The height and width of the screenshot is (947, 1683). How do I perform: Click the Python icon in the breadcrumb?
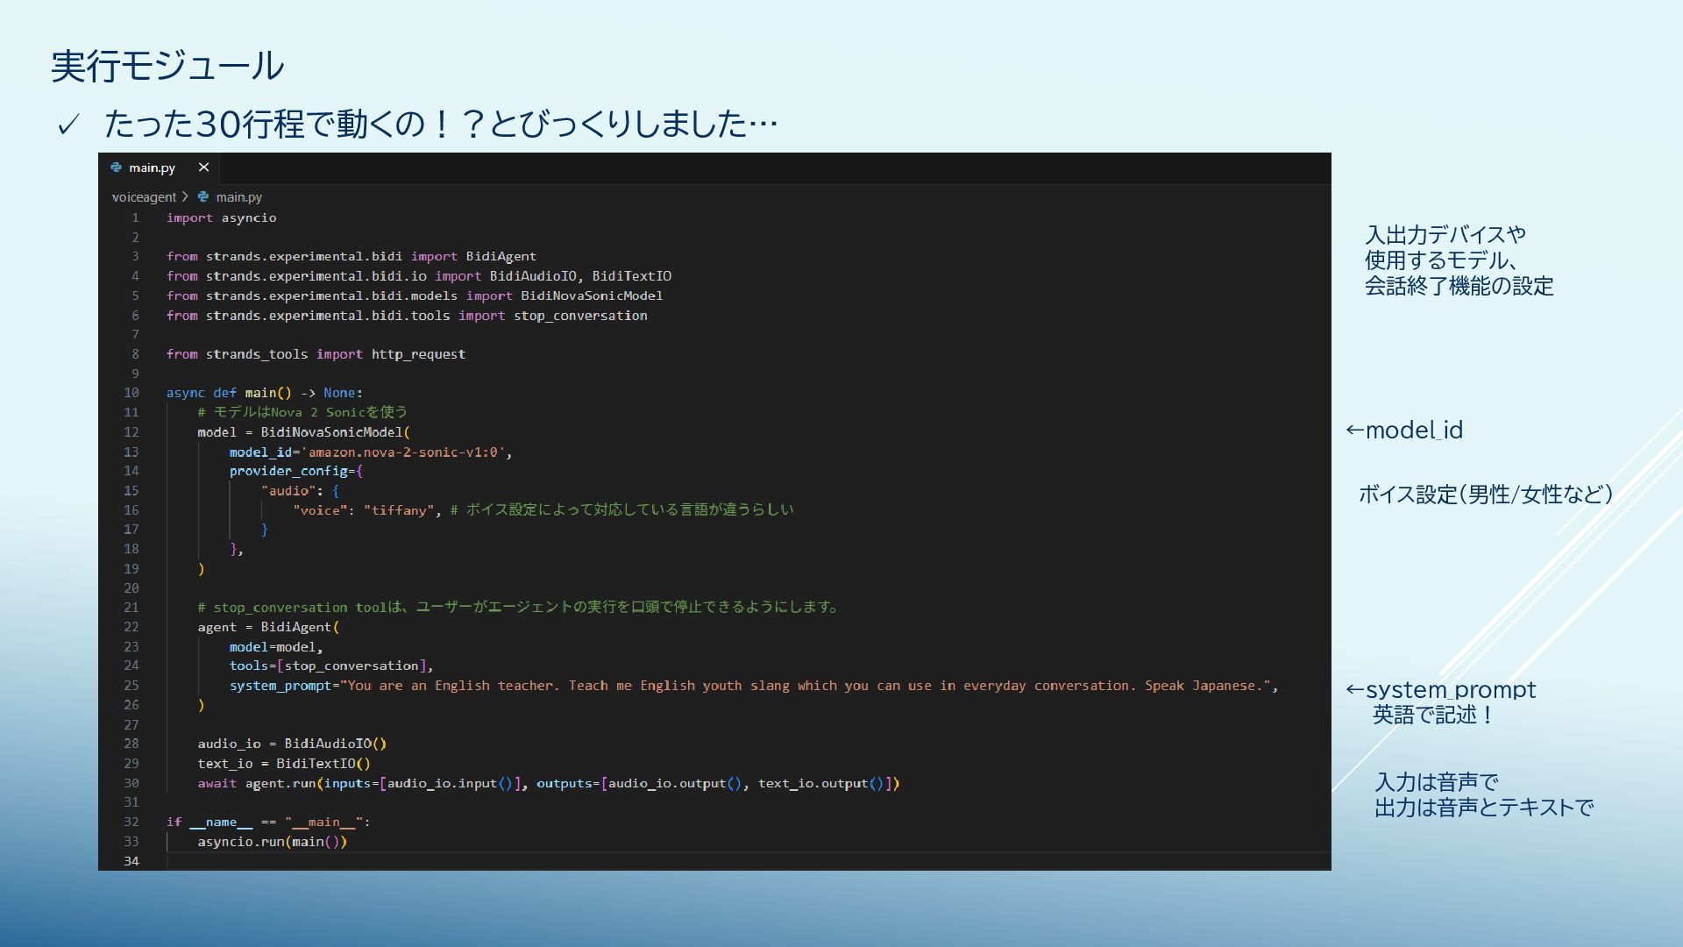coord(203,197)
